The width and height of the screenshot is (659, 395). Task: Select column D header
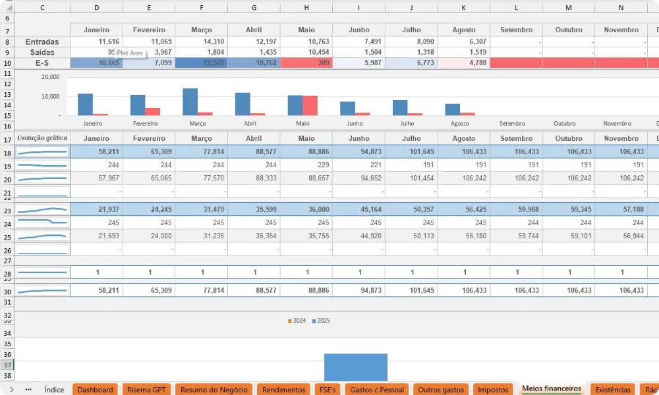[97, 7]
